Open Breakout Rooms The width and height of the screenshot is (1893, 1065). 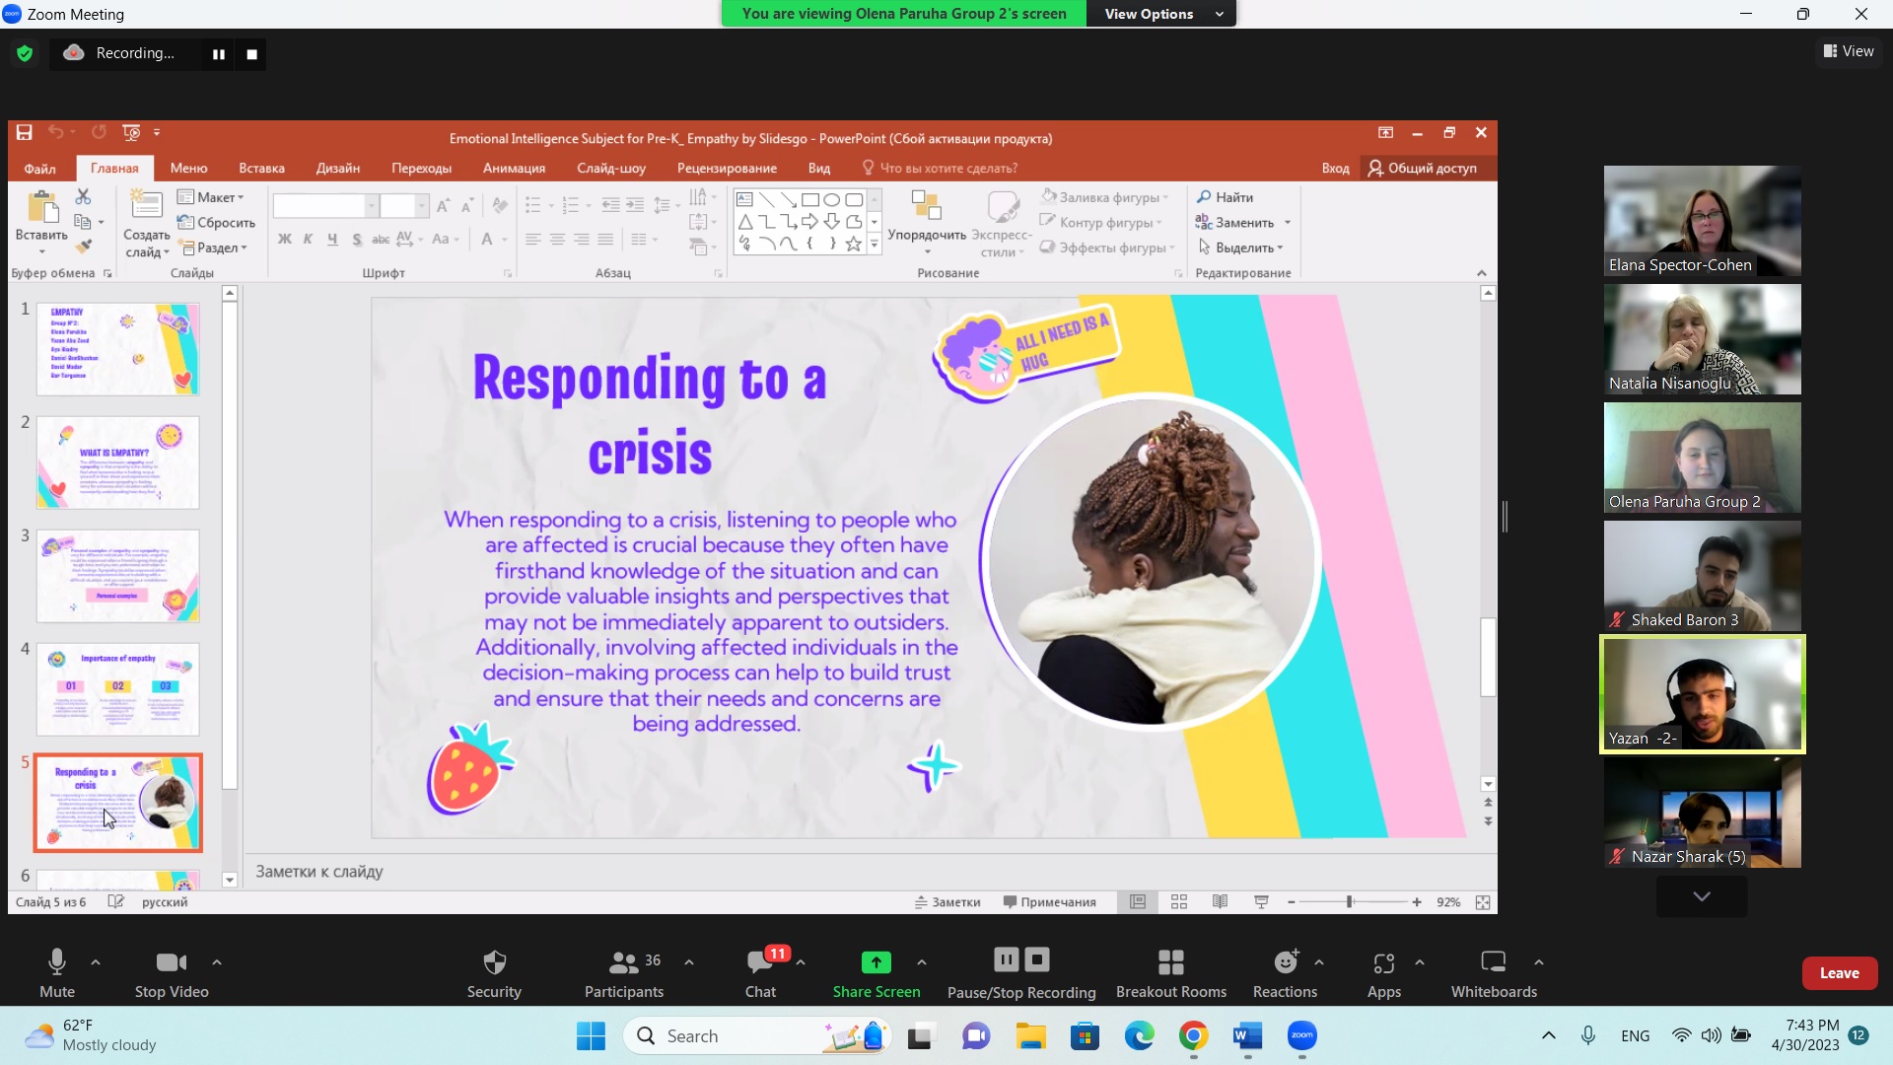1171,972
